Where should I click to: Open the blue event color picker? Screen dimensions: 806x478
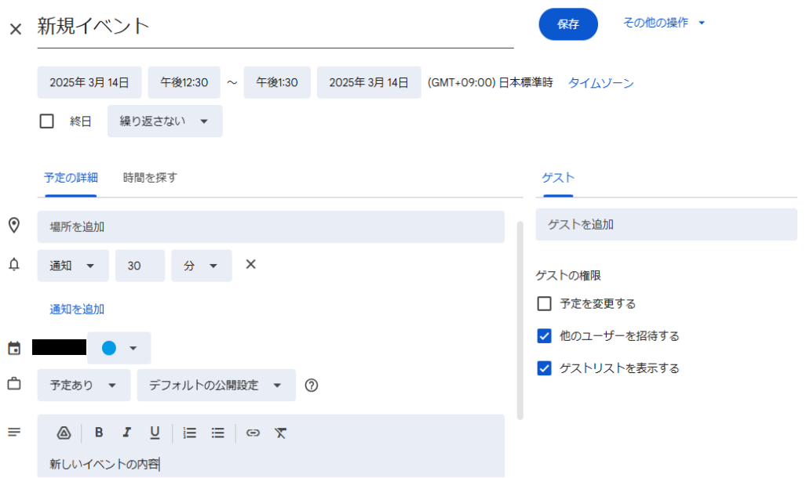point(119,349)
